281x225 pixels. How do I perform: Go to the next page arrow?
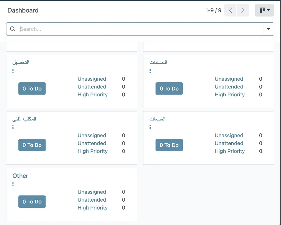(242, 10)
